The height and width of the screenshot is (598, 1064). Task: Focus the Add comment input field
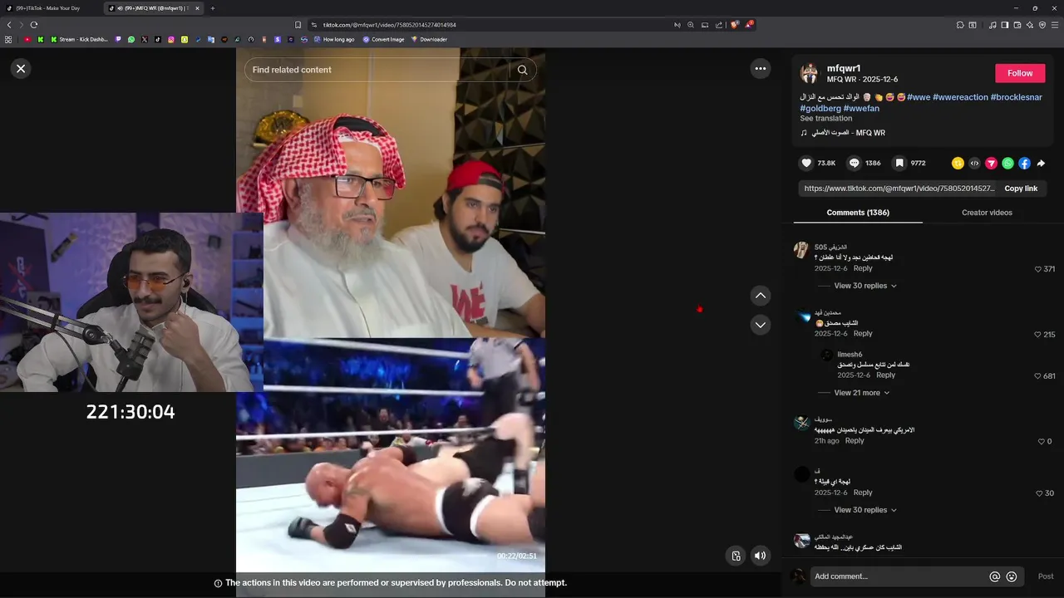pyautogui.click(x=917, y=576)
